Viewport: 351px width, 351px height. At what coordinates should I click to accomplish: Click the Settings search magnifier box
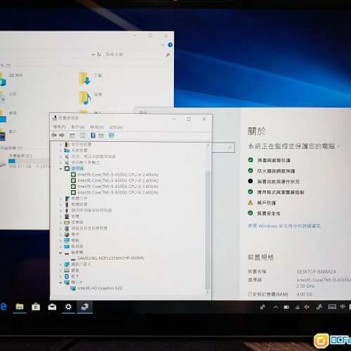[230, 147]
